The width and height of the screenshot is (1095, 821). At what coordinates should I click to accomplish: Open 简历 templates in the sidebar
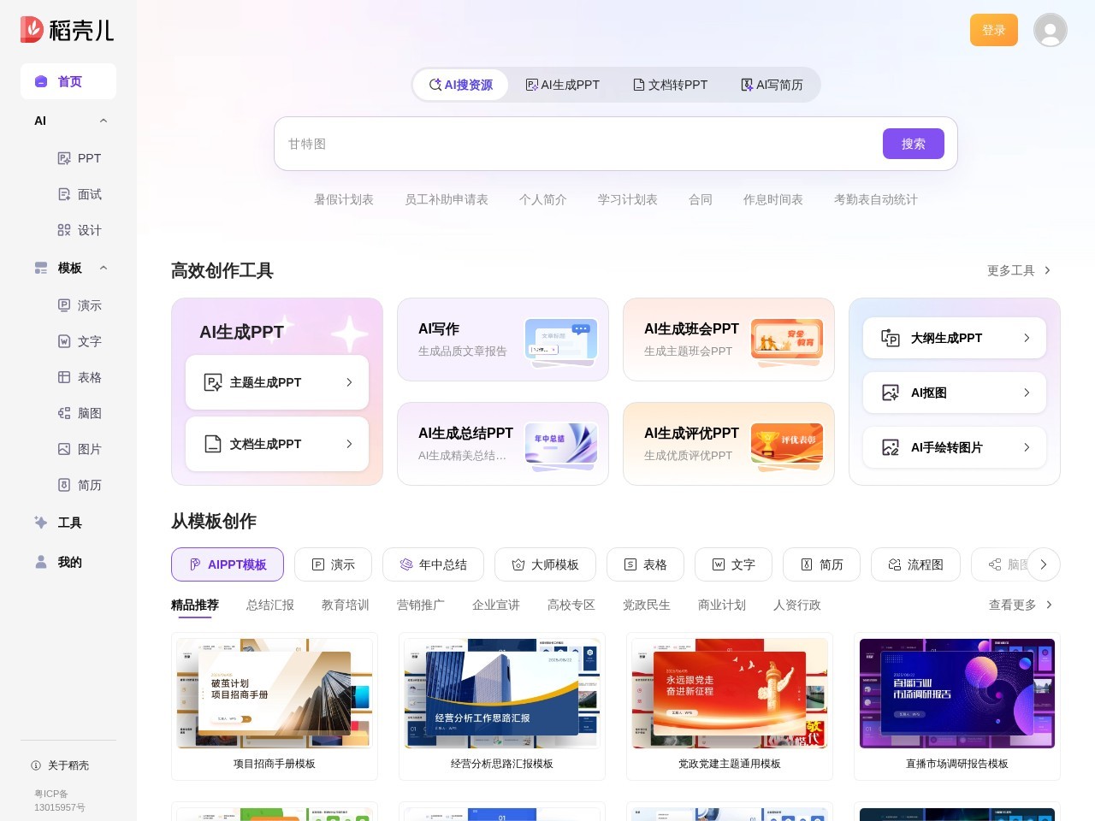(x=79, y=485)
